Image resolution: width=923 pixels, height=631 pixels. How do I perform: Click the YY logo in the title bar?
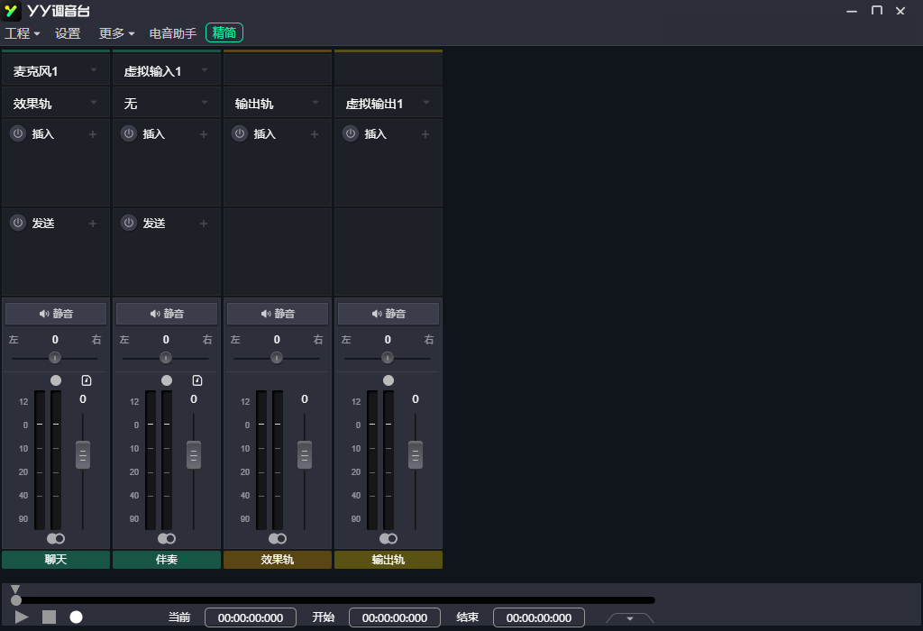point(11,11)
